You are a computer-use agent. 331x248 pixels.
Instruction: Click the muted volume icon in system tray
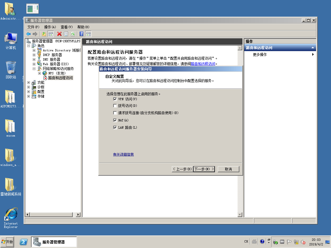click(303, 242)
